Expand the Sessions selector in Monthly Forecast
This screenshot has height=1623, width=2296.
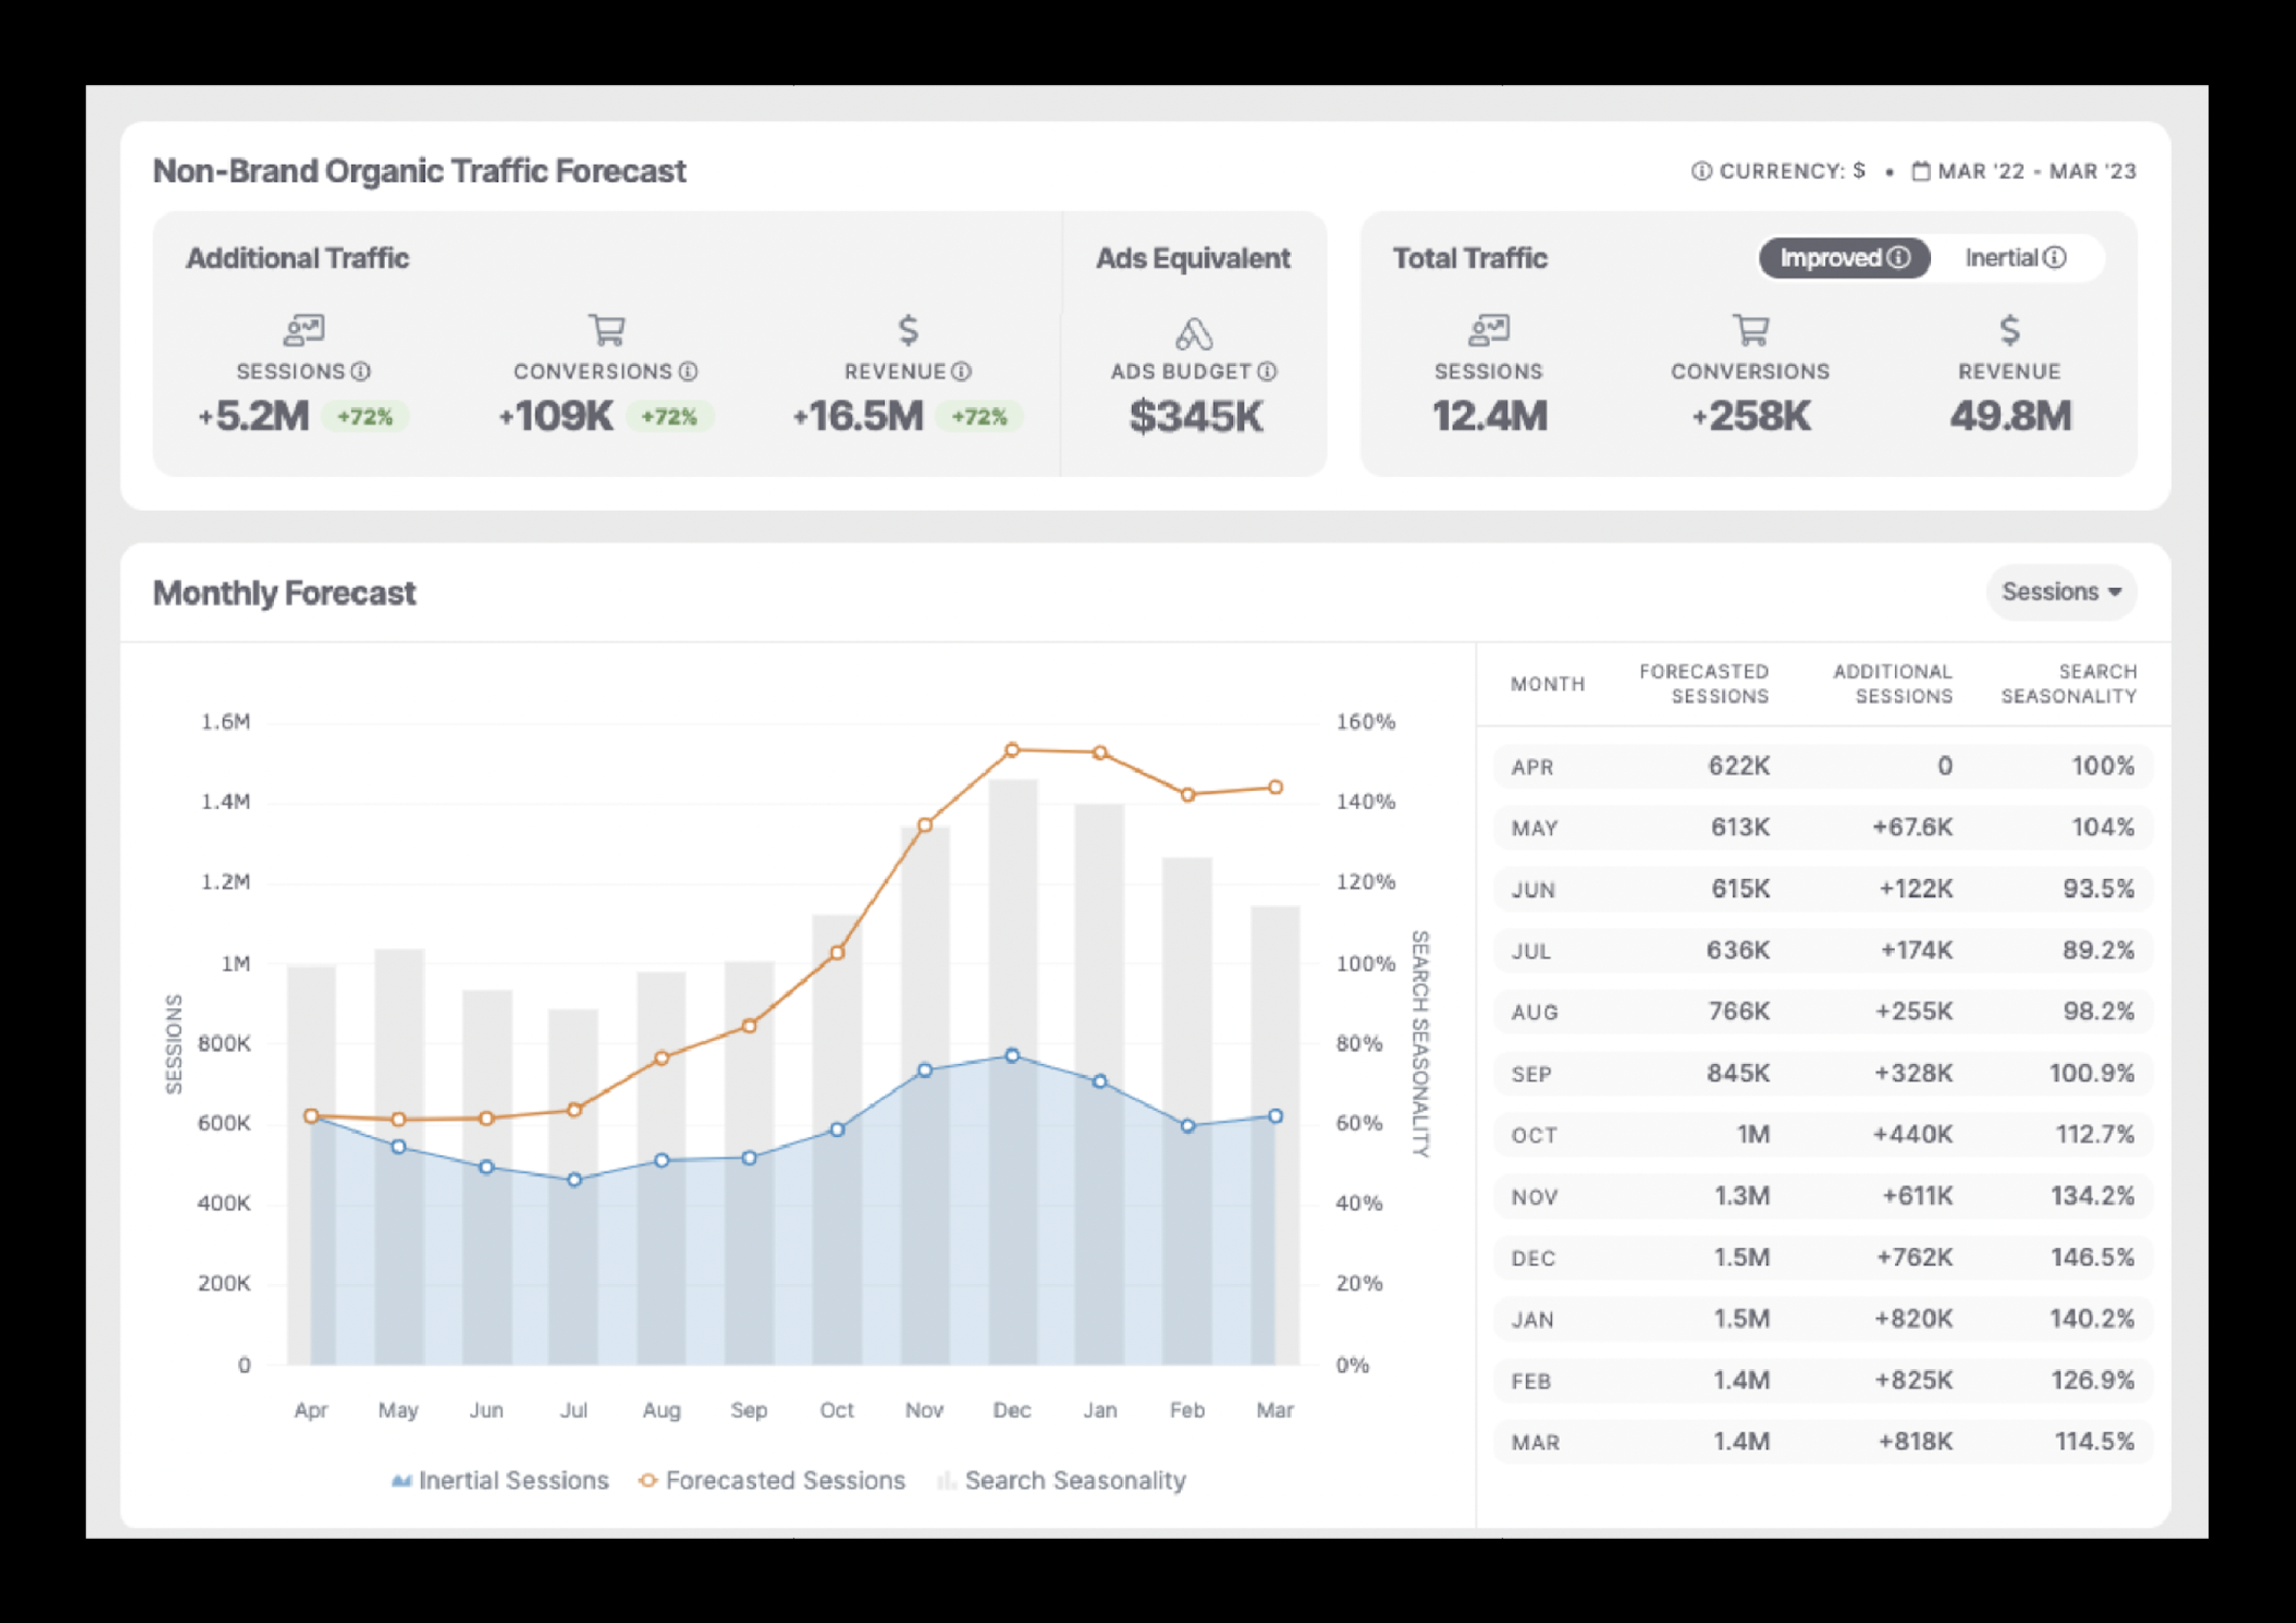pos(2060,592)
